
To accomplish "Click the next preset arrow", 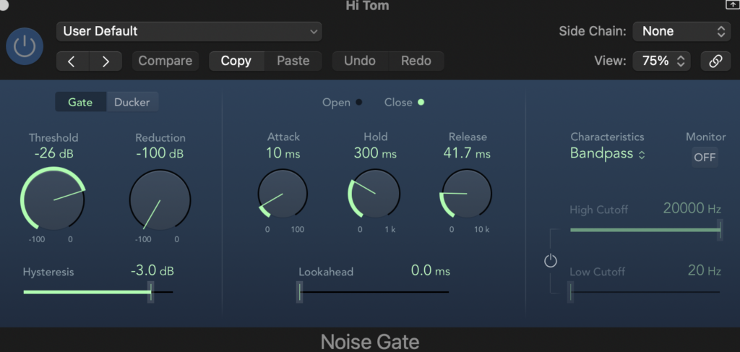I will point(106,61).
